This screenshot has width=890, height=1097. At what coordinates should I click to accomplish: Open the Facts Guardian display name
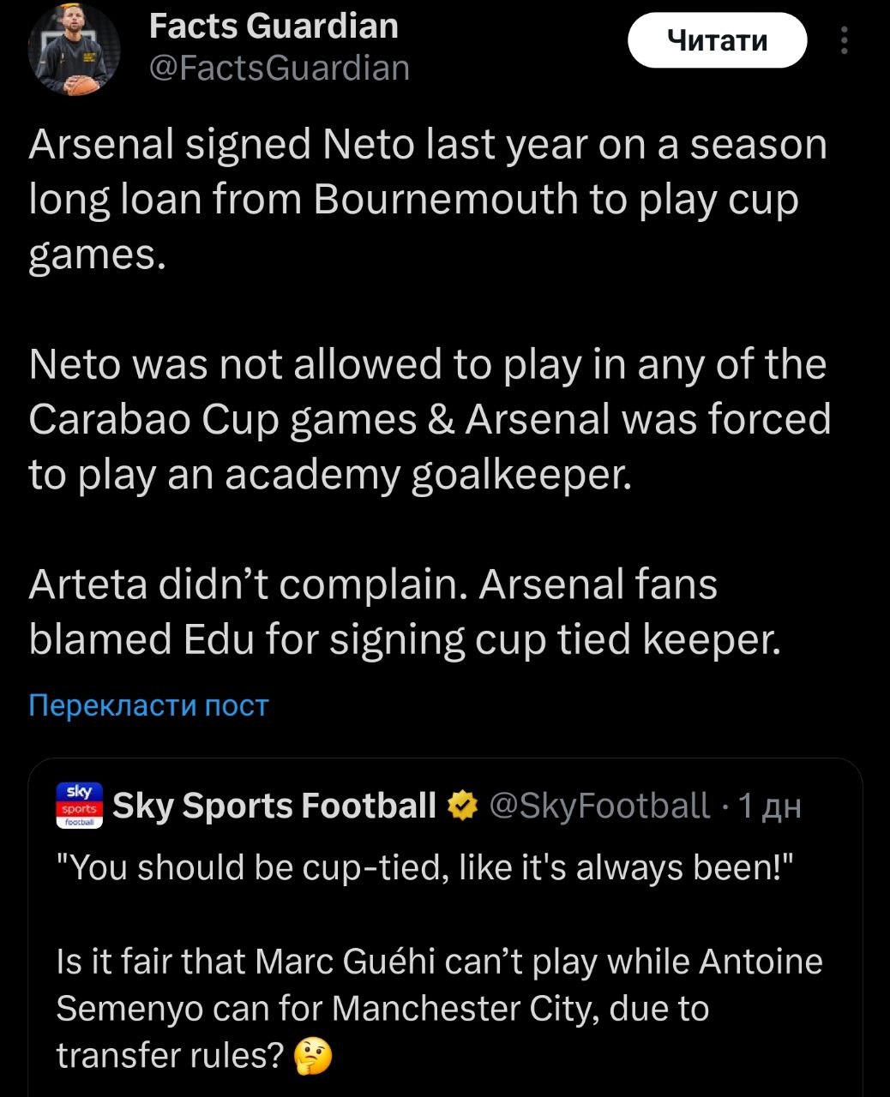point(274,26)
